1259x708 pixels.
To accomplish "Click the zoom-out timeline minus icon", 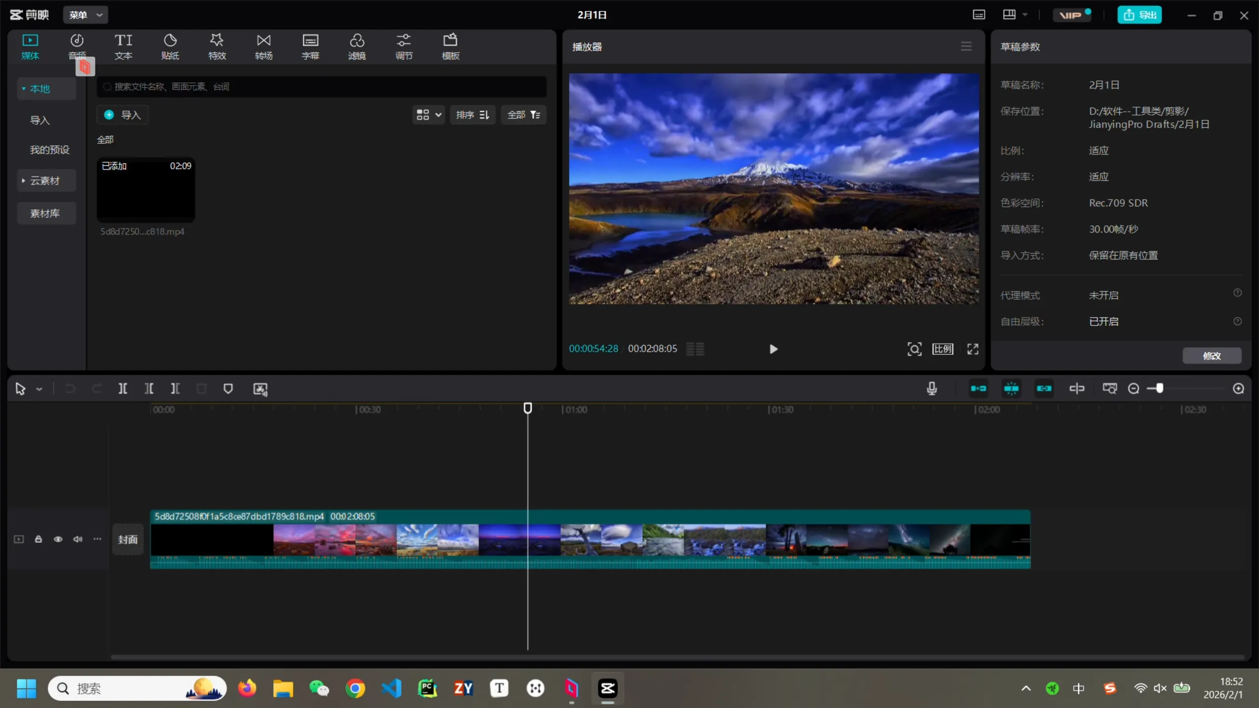I will (x=1134, y=389).
